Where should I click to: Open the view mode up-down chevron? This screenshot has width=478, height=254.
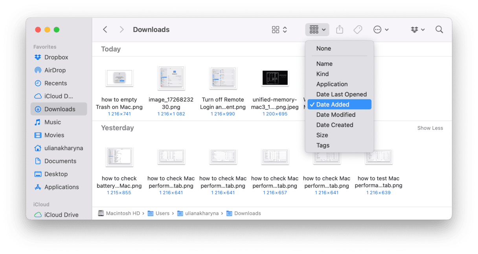click(x=285, y=29)
